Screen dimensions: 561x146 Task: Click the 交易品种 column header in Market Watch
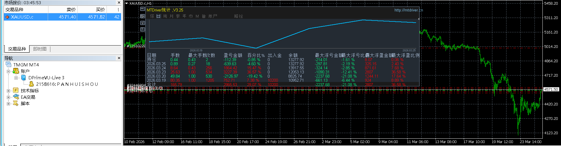point(26,9)
